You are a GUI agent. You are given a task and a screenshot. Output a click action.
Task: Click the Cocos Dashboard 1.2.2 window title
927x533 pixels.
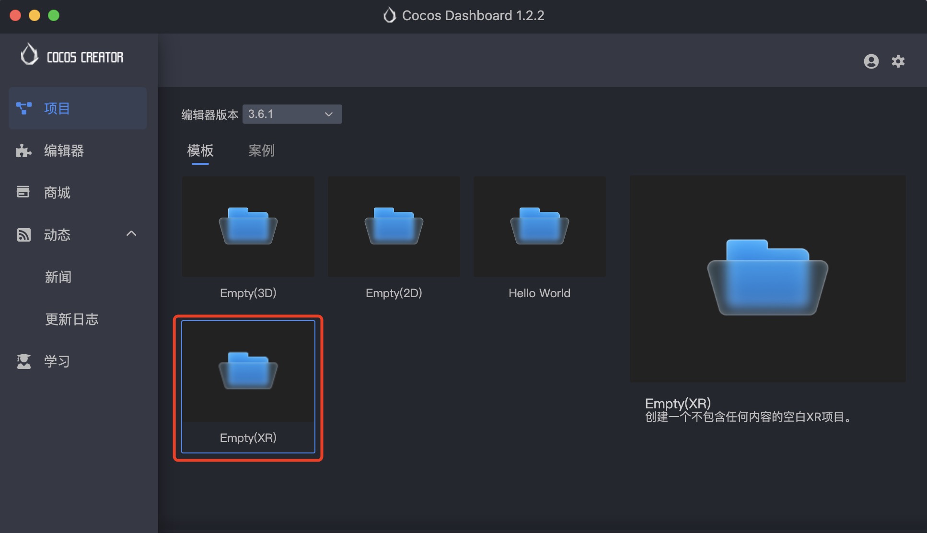click(x=473, y=15)
